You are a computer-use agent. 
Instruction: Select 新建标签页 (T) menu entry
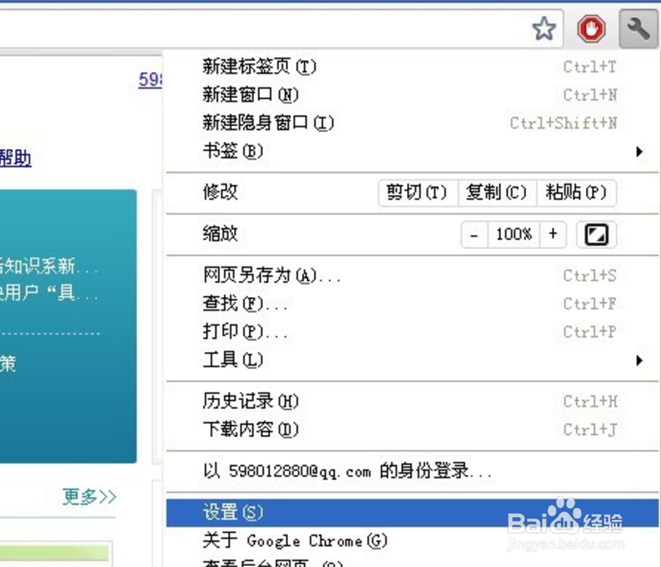coord(412,67)
